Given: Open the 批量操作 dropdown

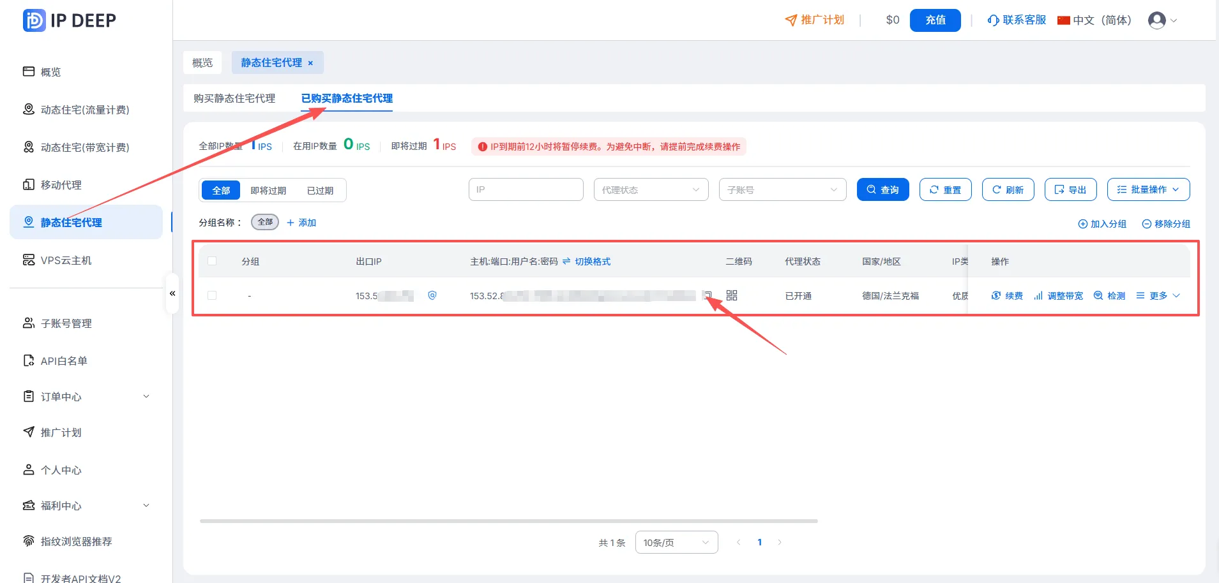Looking at the screenshot, I should coord(1149,189).
